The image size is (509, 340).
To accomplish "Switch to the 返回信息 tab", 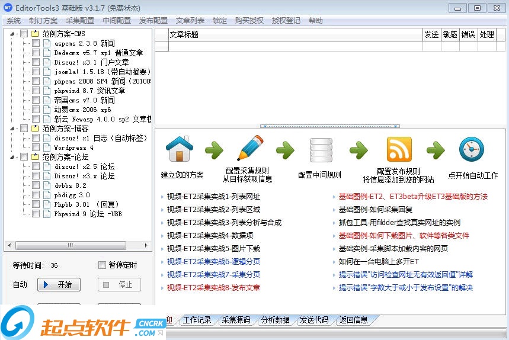I will 353,320.
